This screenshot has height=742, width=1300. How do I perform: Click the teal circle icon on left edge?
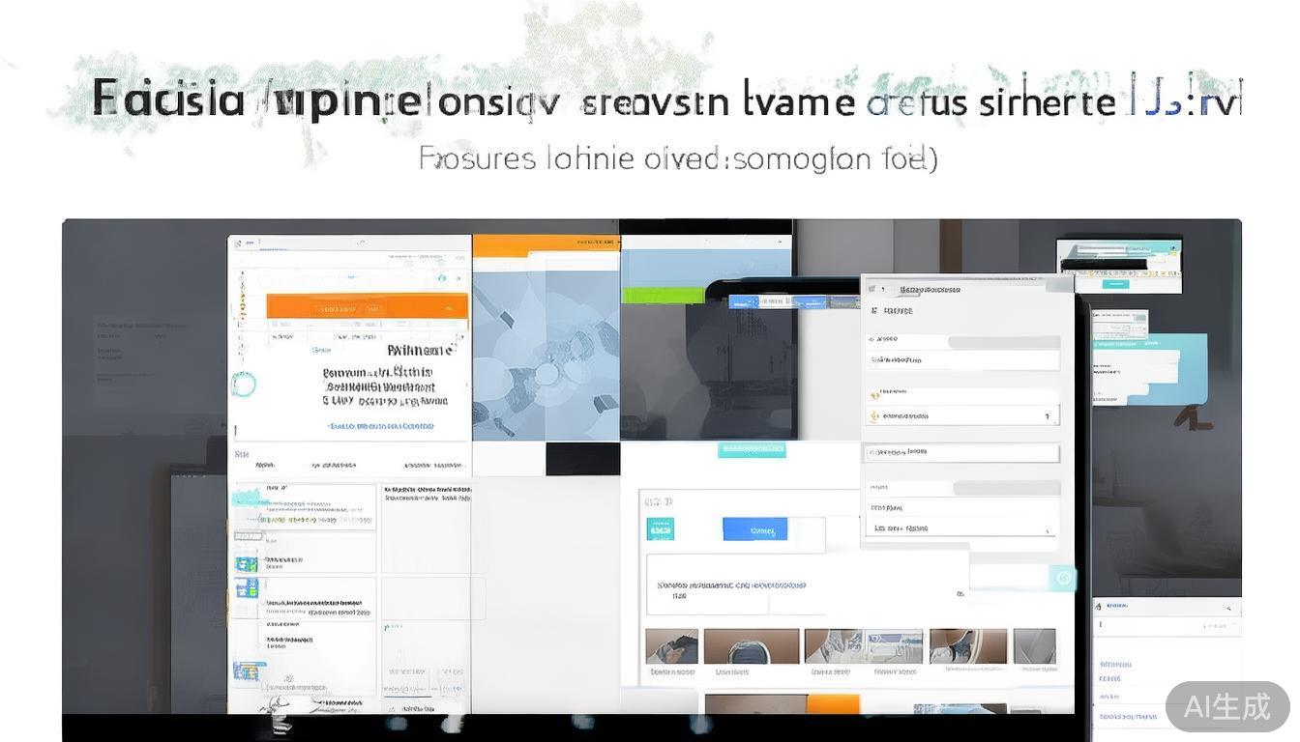tap(244, 385)
